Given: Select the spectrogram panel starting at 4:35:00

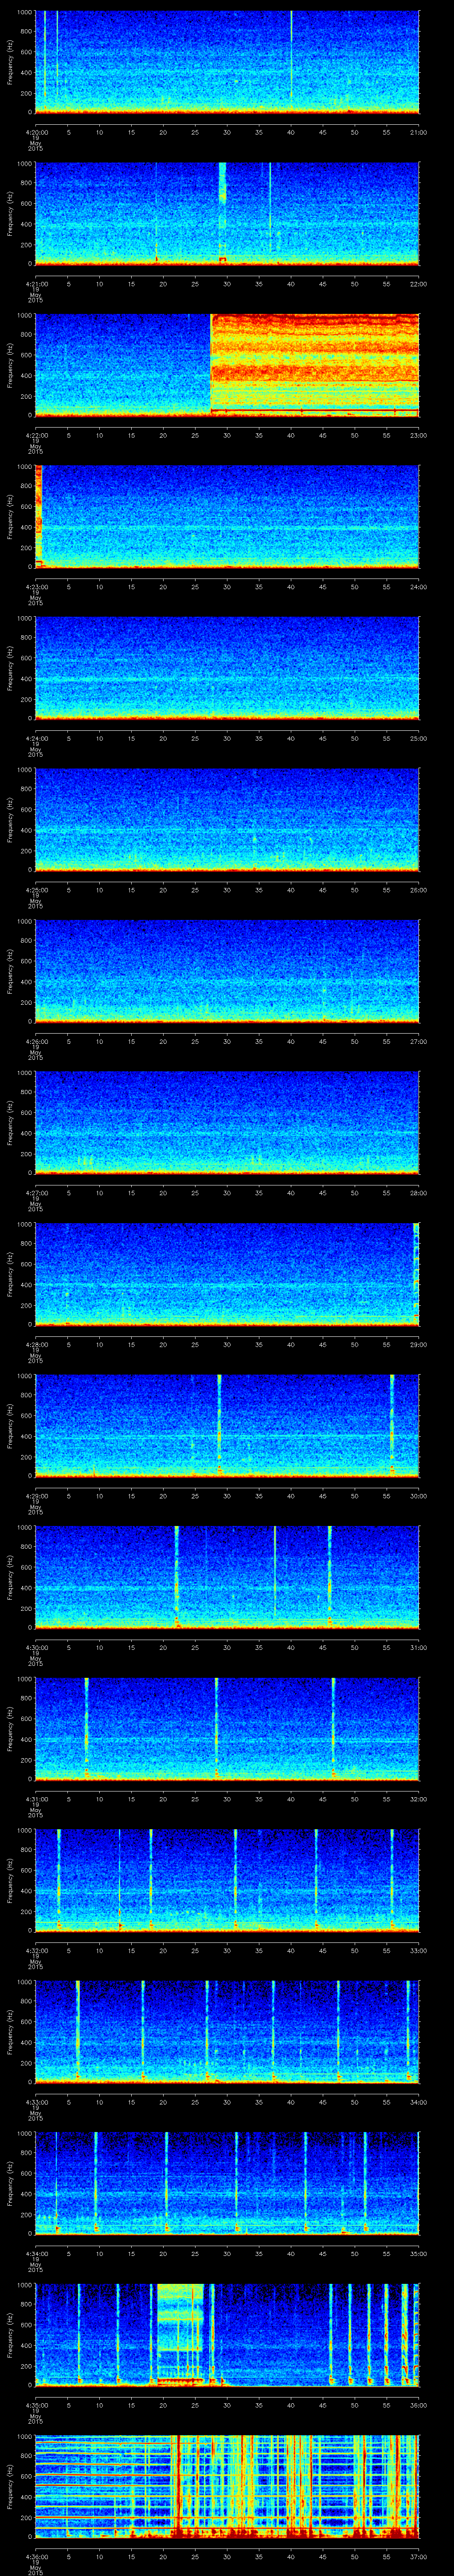Looking at the screenshot, I should coord(227,2334).
